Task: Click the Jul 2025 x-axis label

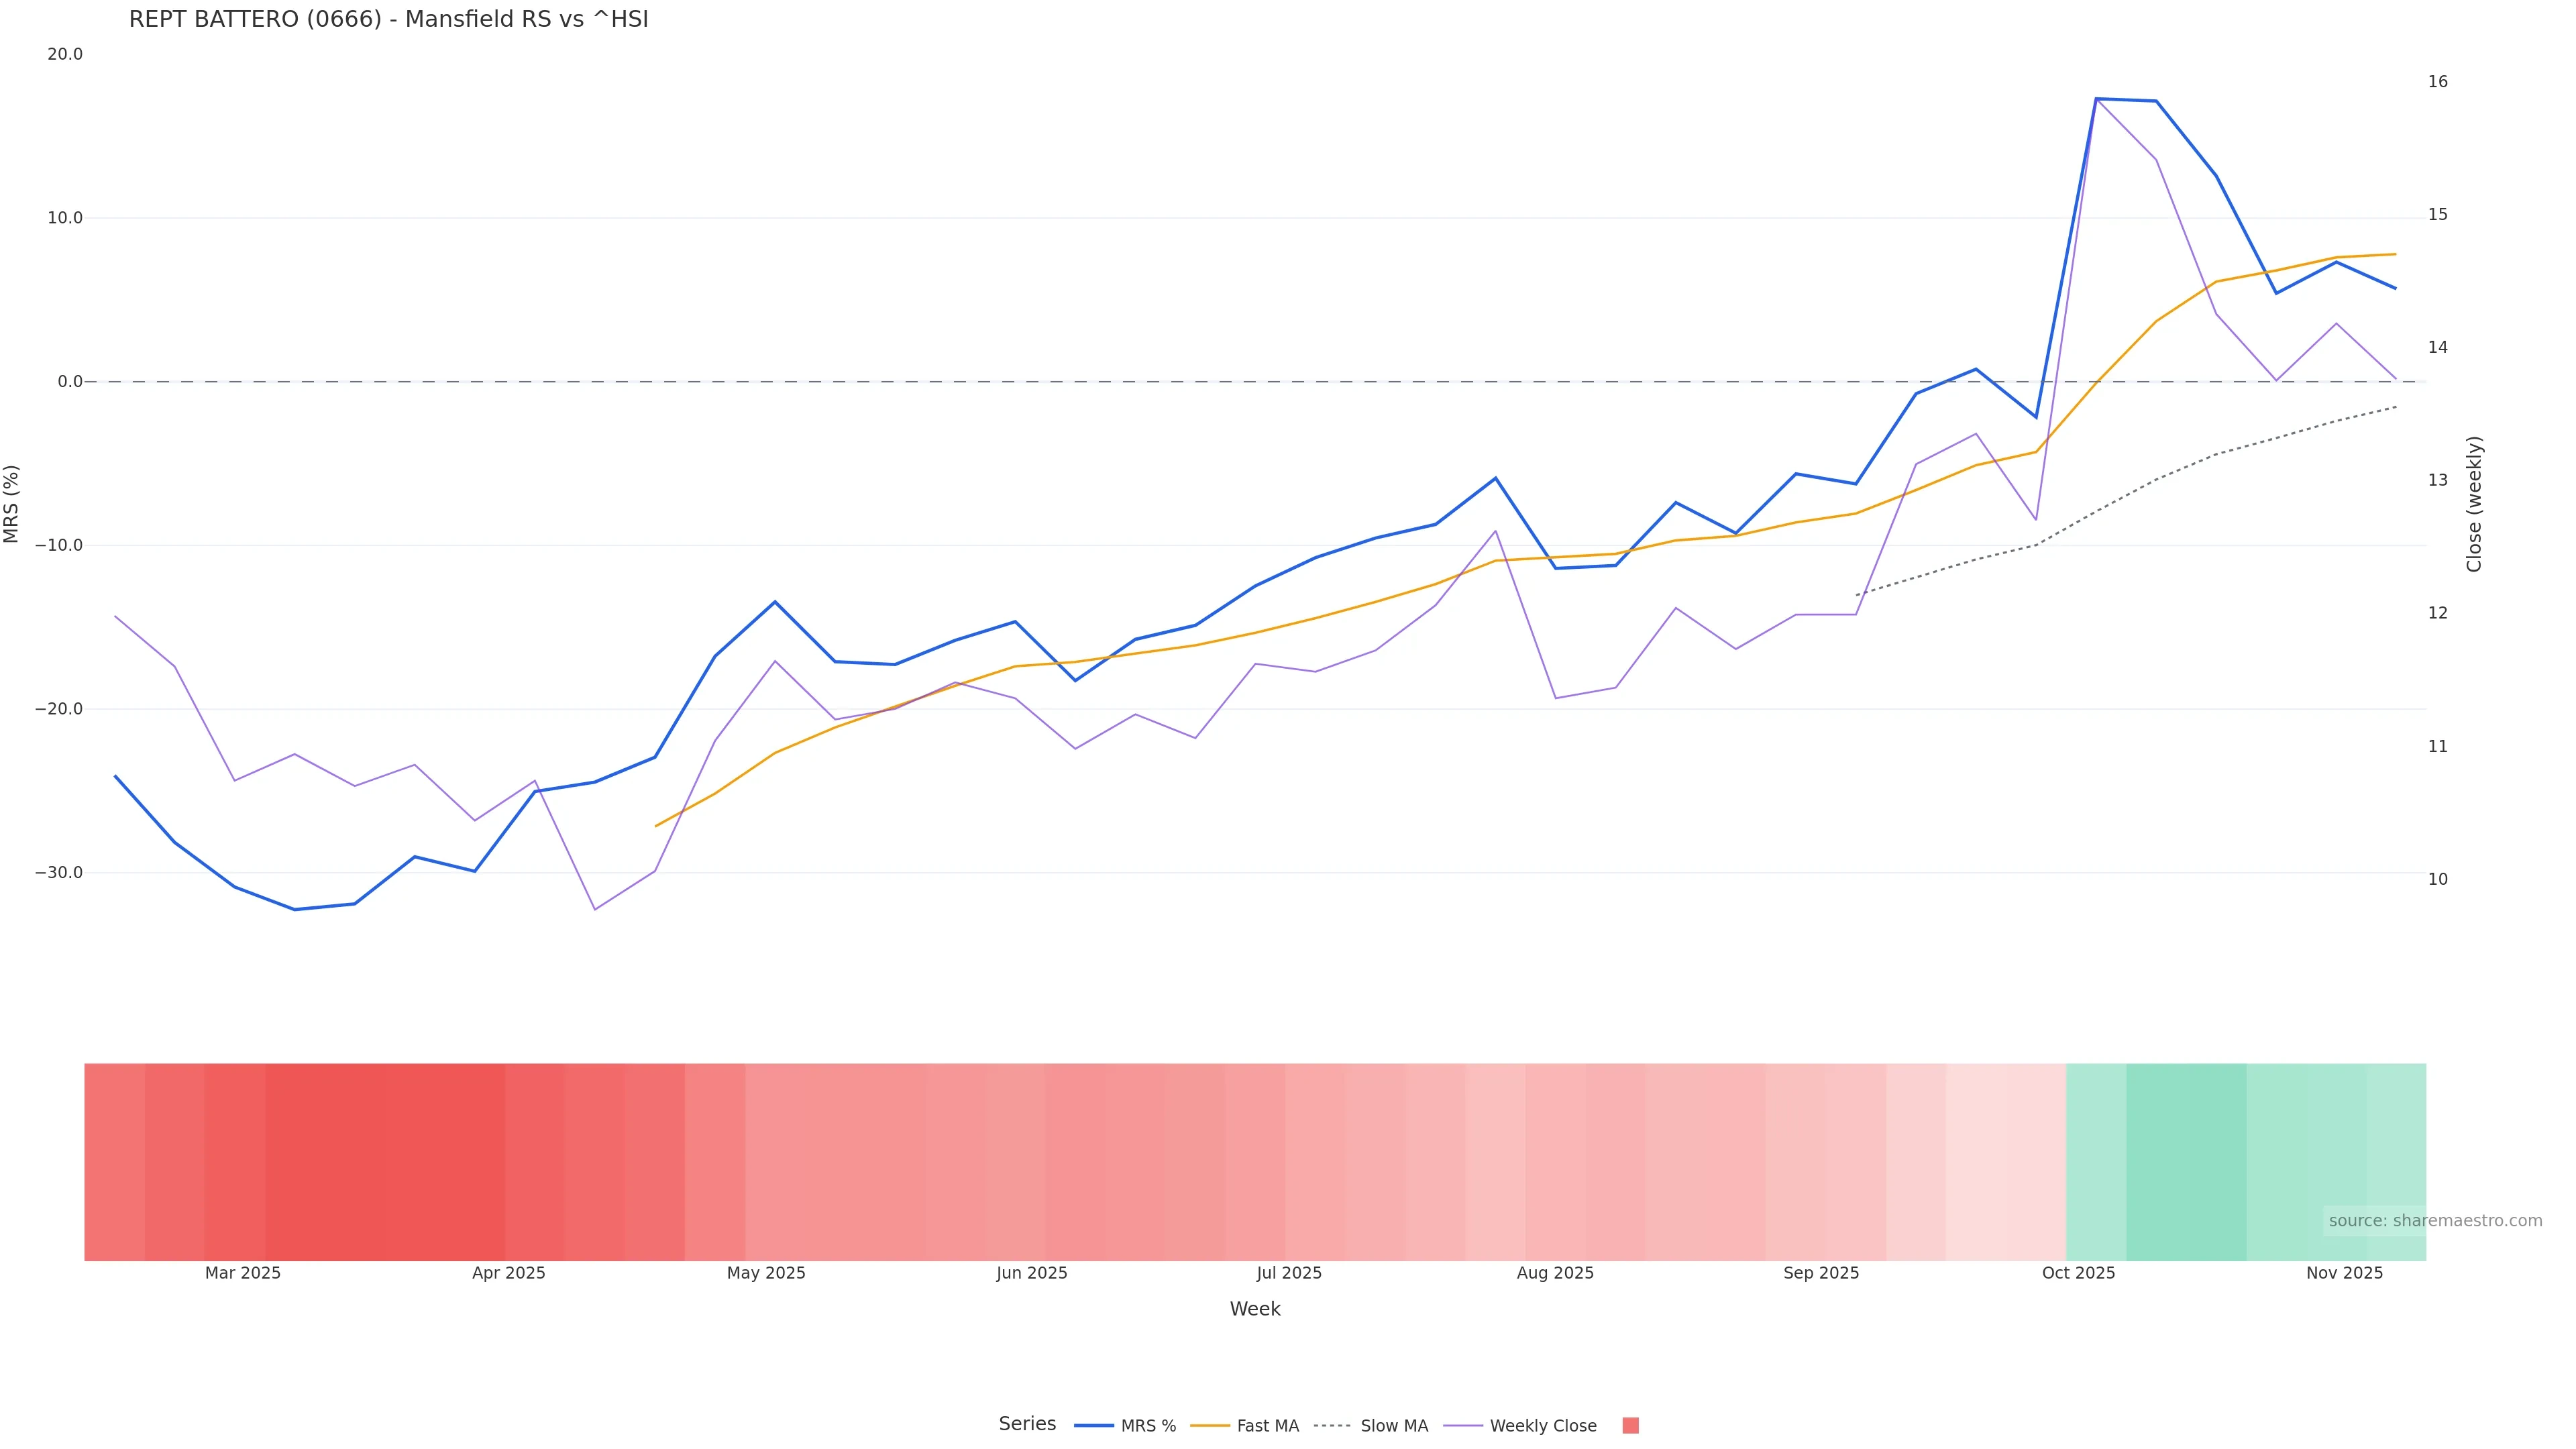Action: [1289, 1273]
